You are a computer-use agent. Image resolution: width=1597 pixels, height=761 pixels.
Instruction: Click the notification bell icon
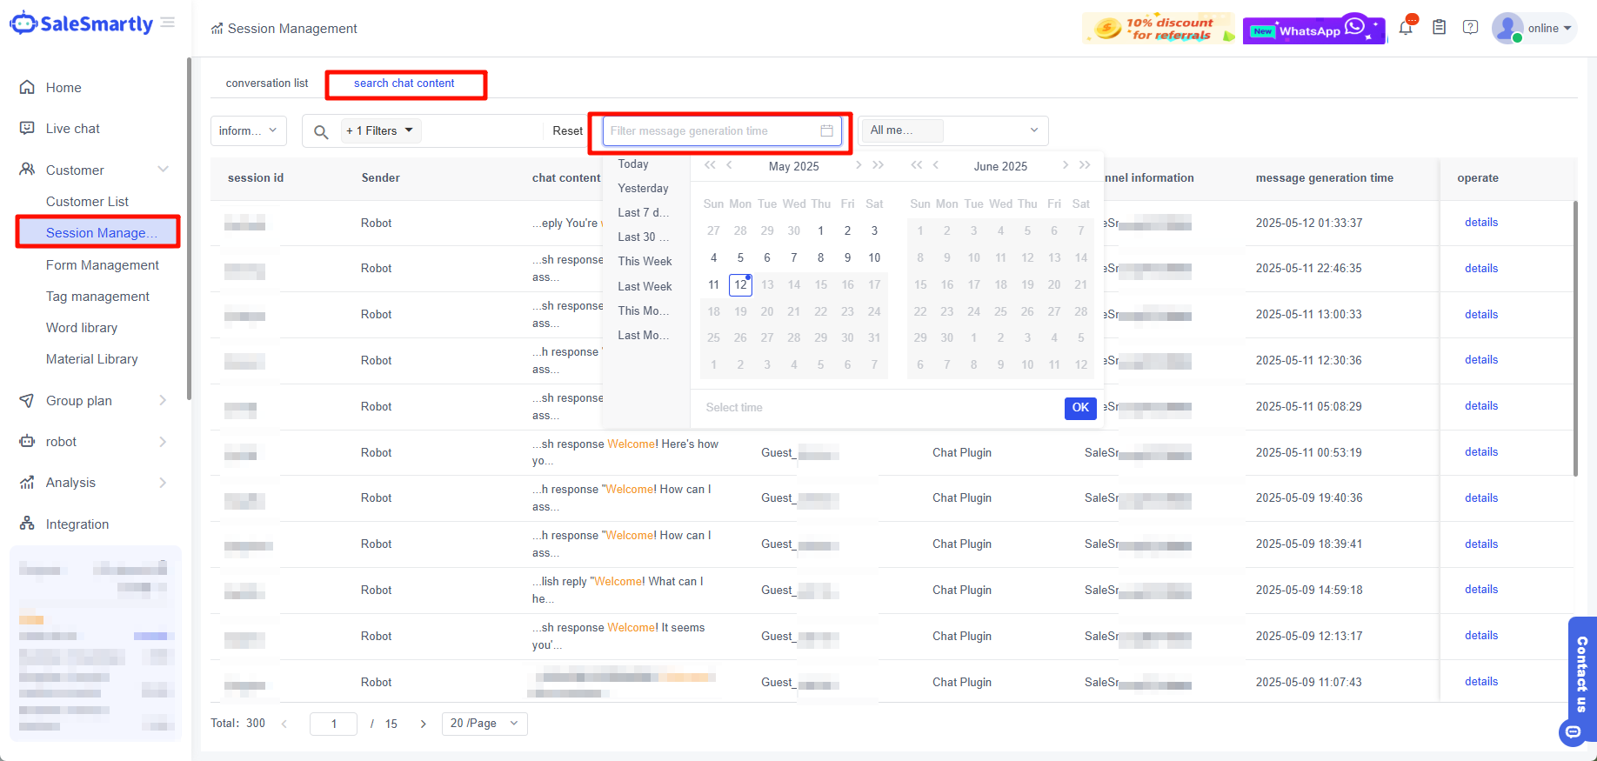(x=1406, y=28)
